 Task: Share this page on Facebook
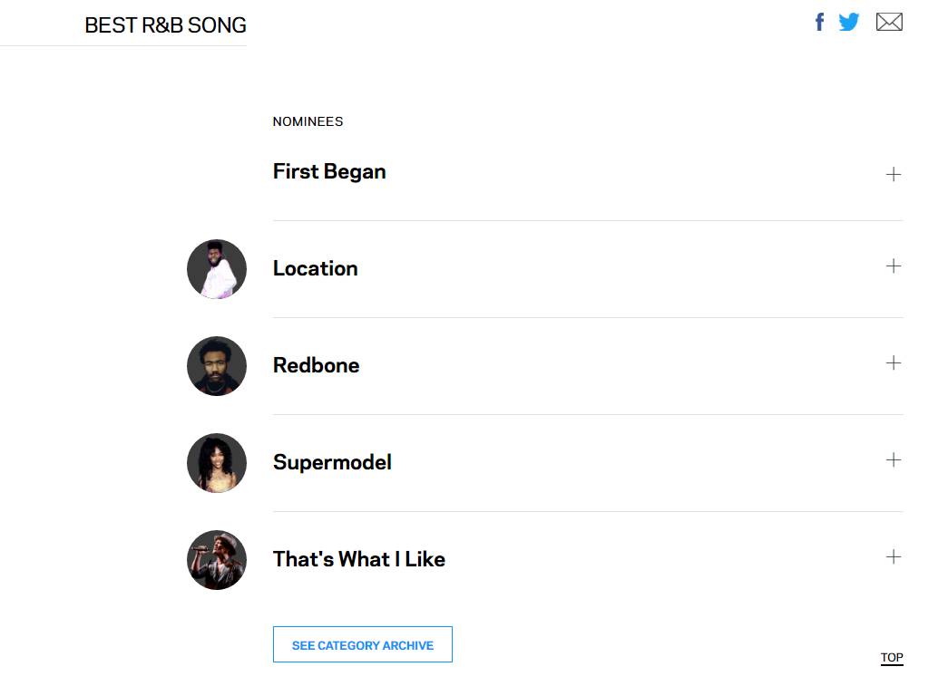point(819,22)
